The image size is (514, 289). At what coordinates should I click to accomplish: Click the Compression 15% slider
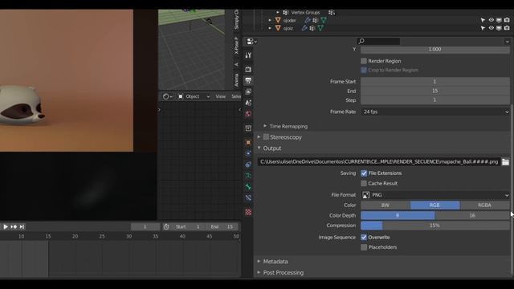[435, 226]
